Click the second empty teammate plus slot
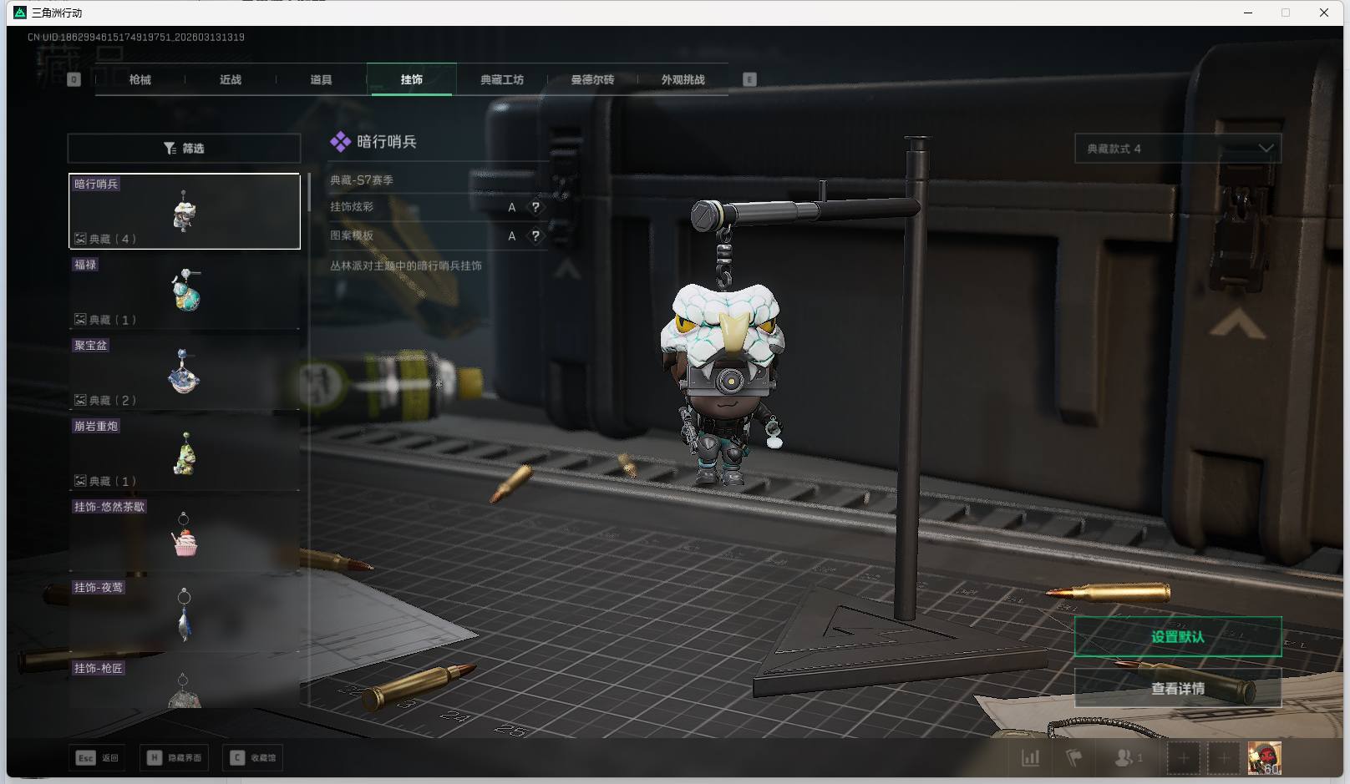The image size is (1350, 784). pos(1224,758)
